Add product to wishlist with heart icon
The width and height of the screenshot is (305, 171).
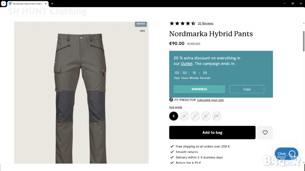265,133
